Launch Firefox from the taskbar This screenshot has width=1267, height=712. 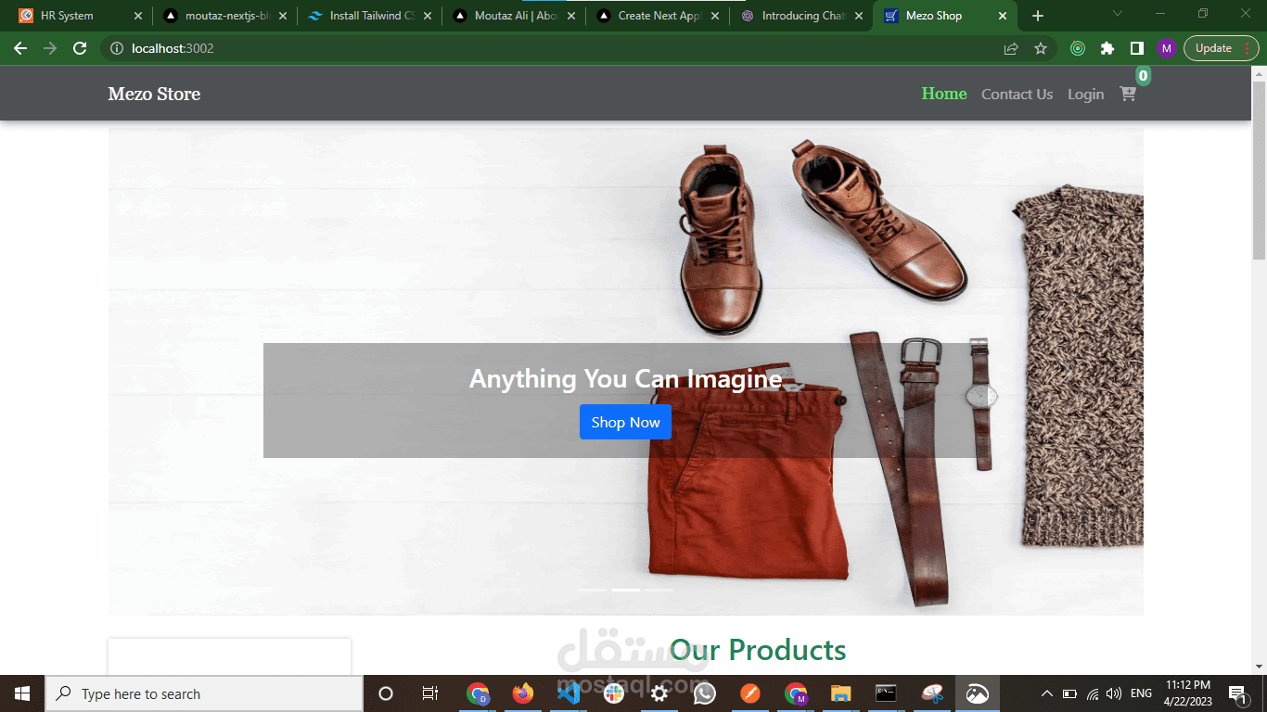point(523,693)
